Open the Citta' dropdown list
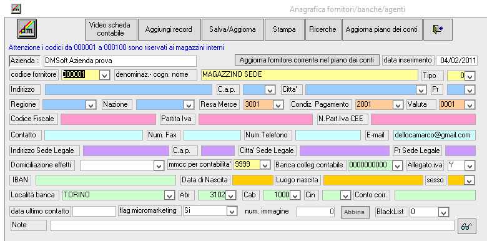The height and width of the screenshot is (241, 487). pyautogui.click(x=421, y=90)
